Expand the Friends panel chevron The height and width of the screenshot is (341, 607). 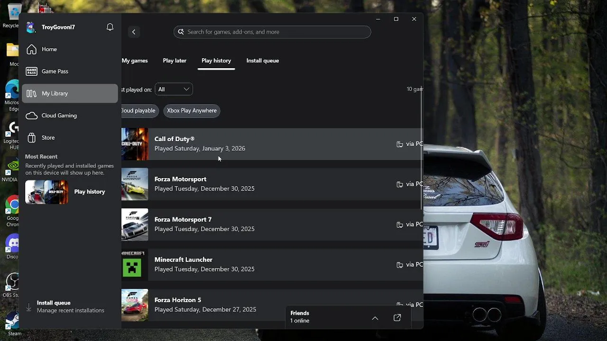coord(375,318)
